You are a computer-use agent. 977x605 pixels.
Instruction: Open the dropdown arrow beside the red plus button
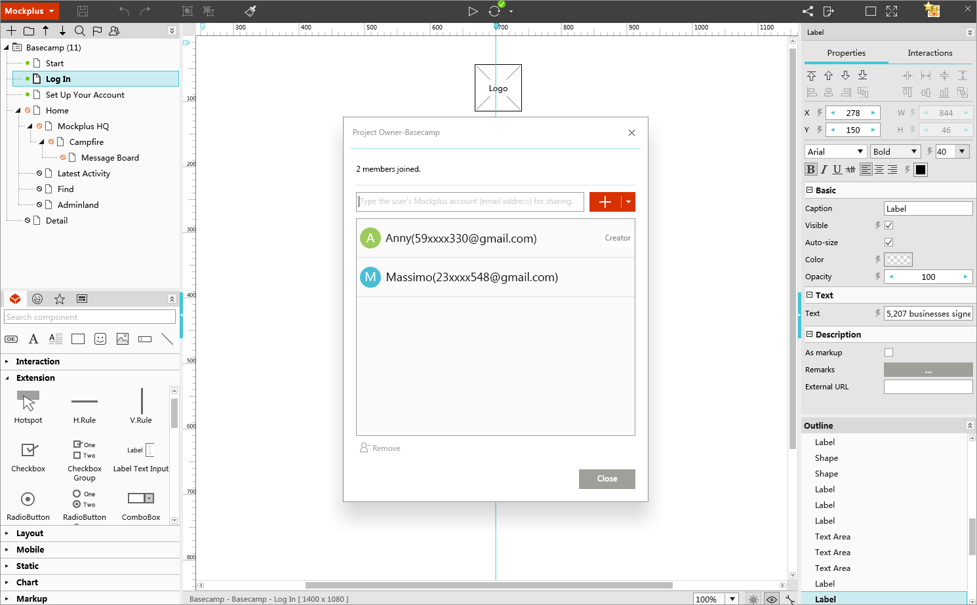(628, 202)
